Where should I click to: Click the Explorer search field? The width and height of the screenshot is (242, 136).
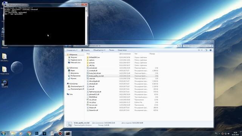(x=198, y=46)
